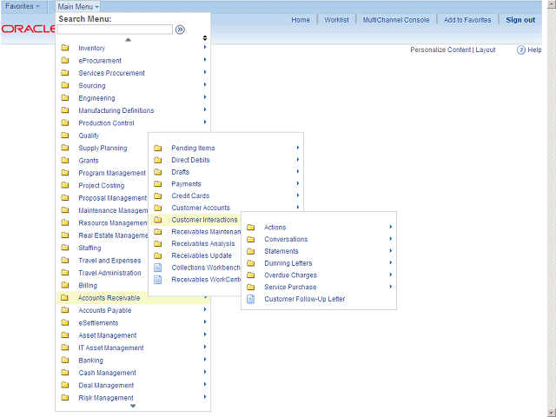Click the Dunning Letters folder icon
This screenshot has height=417, width=556.
coord(251,263)
